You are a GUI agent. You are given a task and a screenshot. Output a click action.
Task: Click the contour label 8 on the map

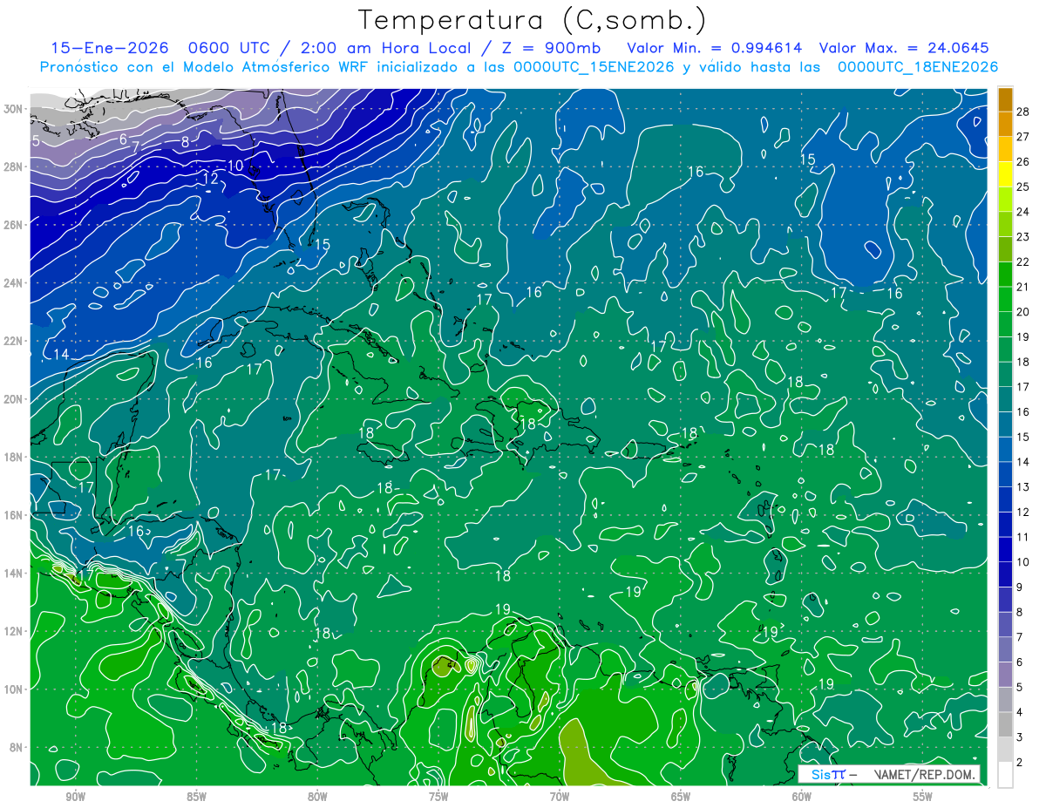click(x=185, y=142)
